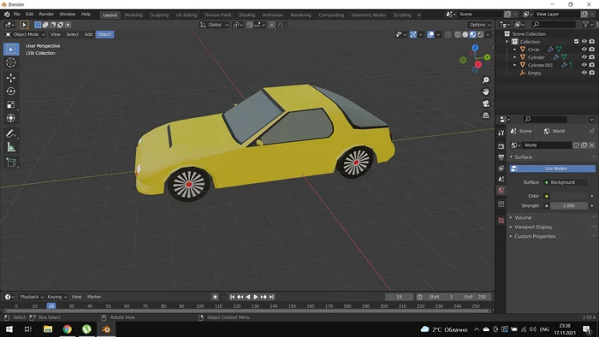
Task: Click the viewport zoom magnifier icon
Action: coord(485,80)
